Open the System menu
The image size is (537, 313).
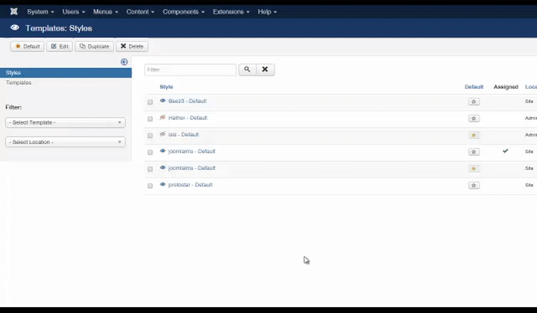point(40,12)
